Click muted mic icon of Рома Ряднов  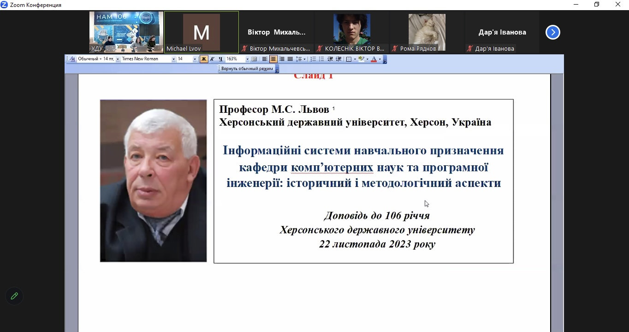coord(395,48)
